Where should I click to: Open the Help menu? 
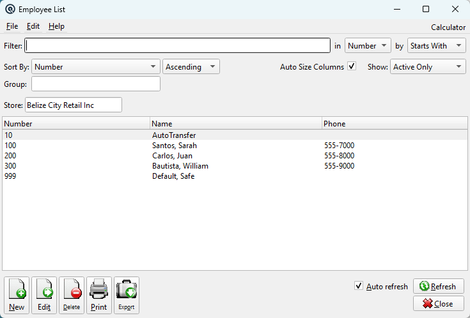click(56, 26)
